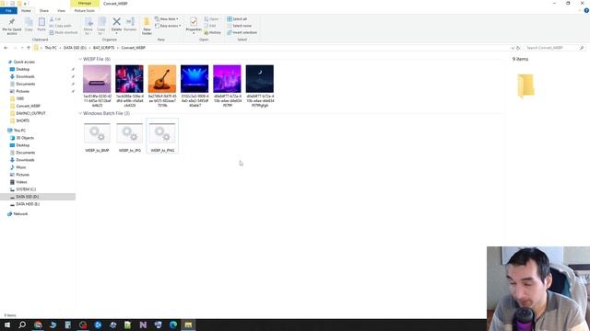Viewport: 590px width, 331px height.
Task: Go up one folder level arrow
Action: pos(29,48)
